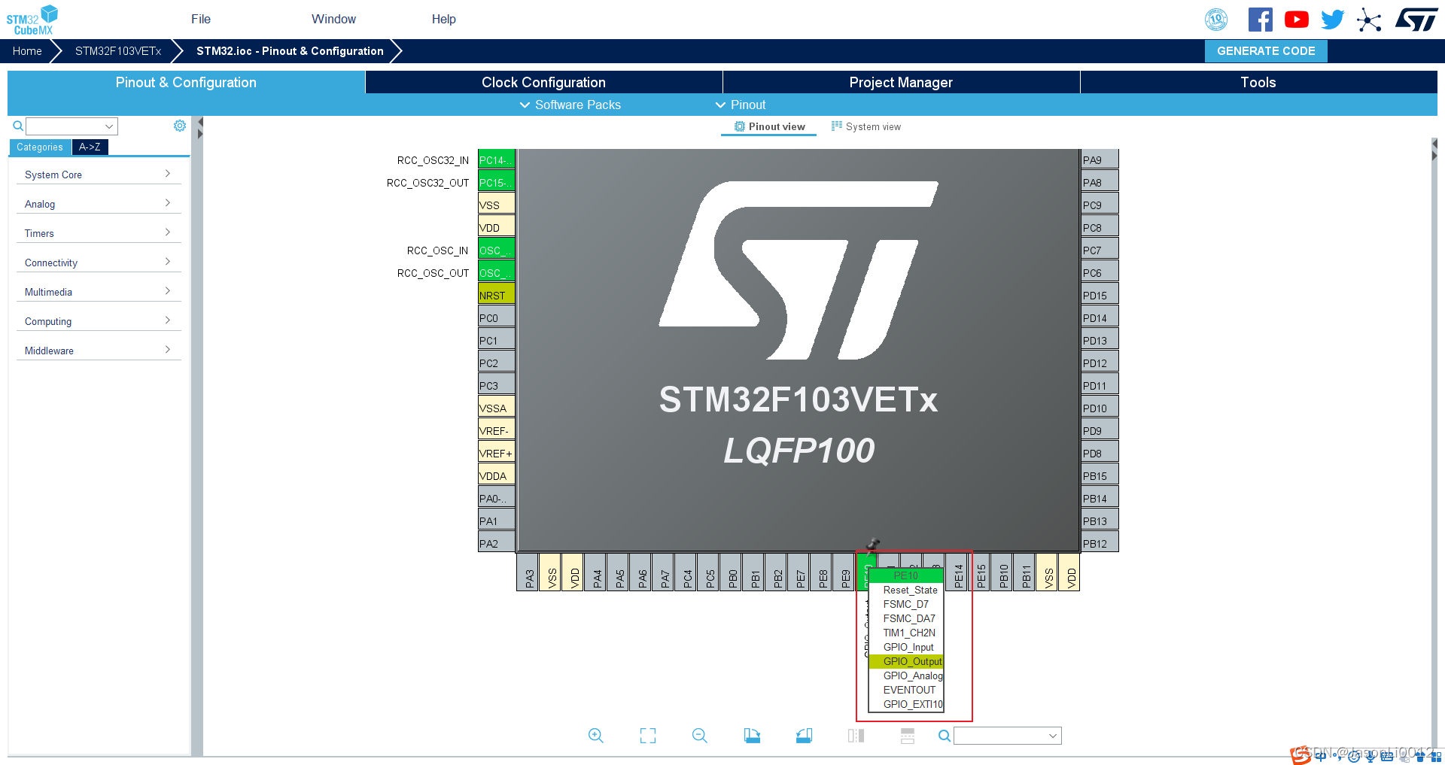Rotate the chip clockwise

[752, 736]
